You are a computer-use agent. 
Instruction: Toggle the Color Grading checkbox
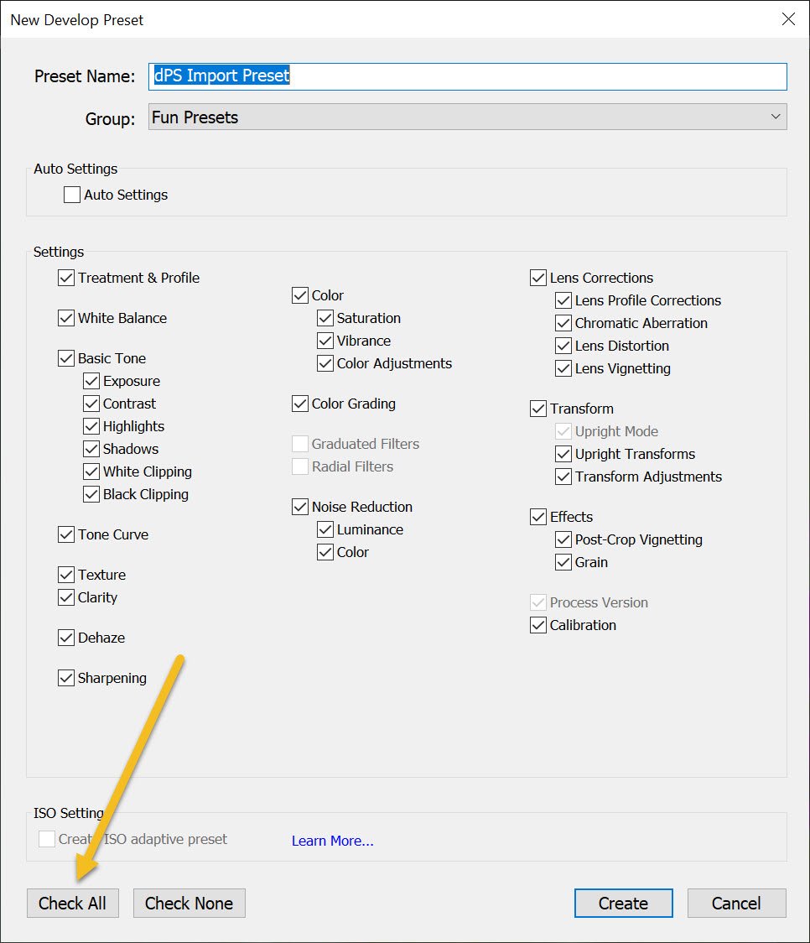point(300,404)
